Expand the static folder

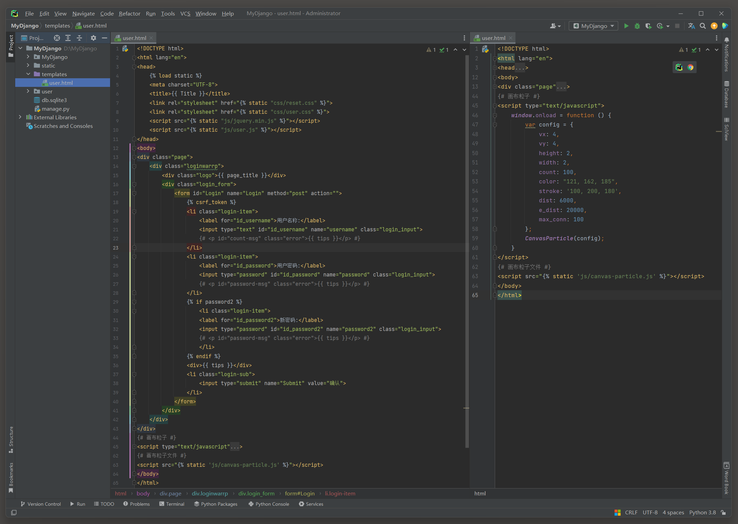tap(28, 65)
